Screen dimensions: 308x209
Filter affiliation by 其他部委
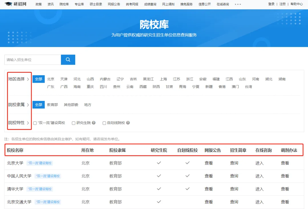click(x=71, y=105)
